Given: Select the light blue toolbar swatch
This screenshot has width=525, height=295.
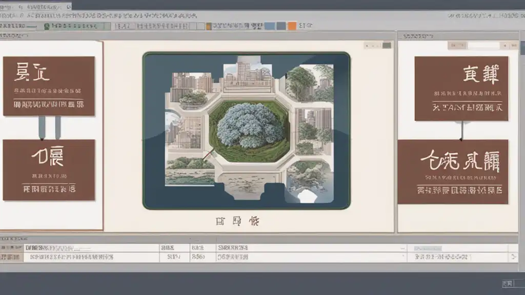Looking at the screenshot, I should 271,26.
